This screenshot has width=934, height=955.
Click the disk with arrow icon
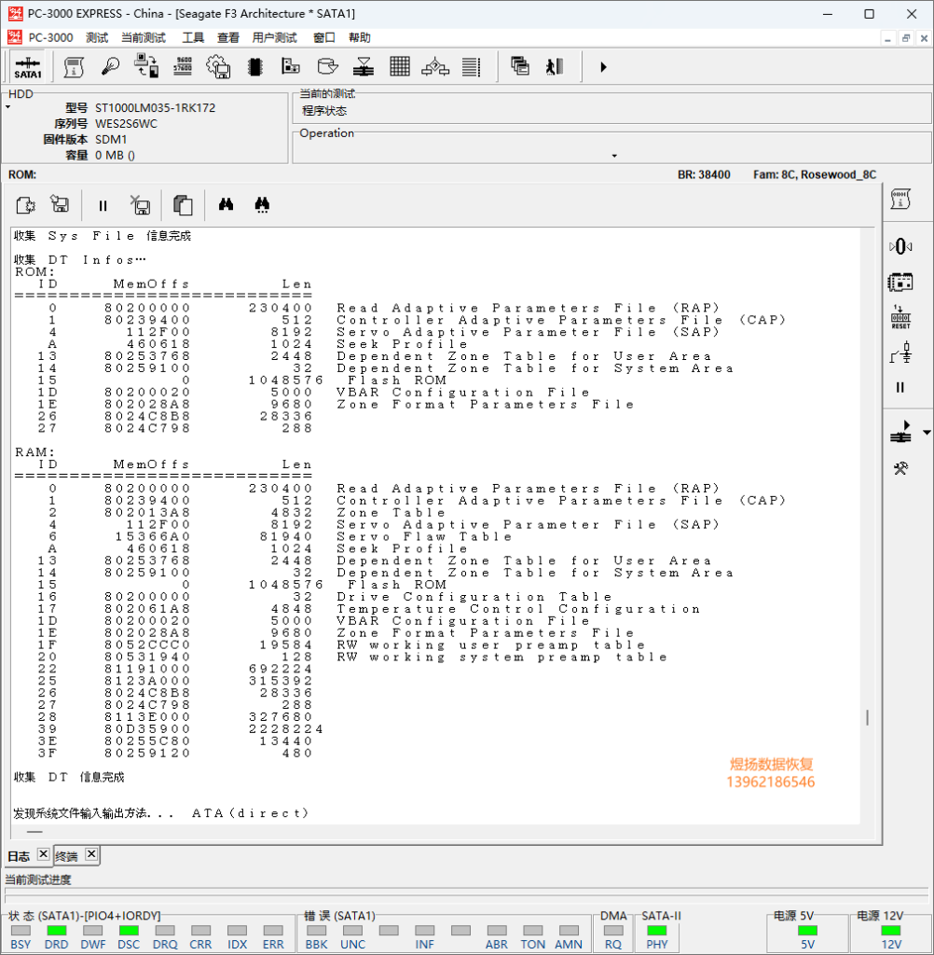click(327, 66)
